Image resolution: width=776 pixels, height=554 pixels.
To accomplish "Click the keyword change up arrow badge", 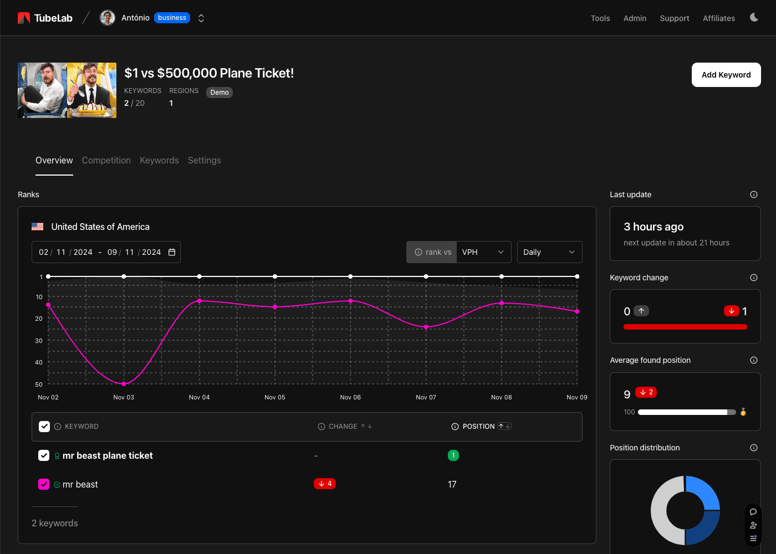I will click(641, 311).
